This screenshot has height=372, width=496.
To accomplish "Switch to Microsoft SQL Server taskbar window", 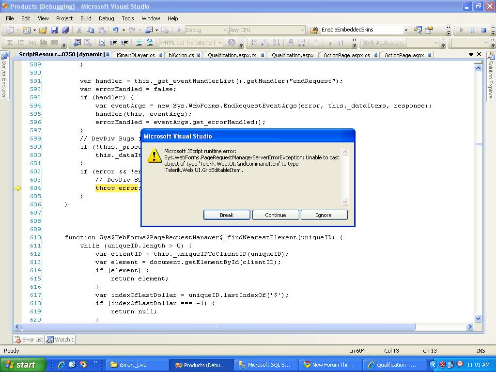I will point(266,365).
